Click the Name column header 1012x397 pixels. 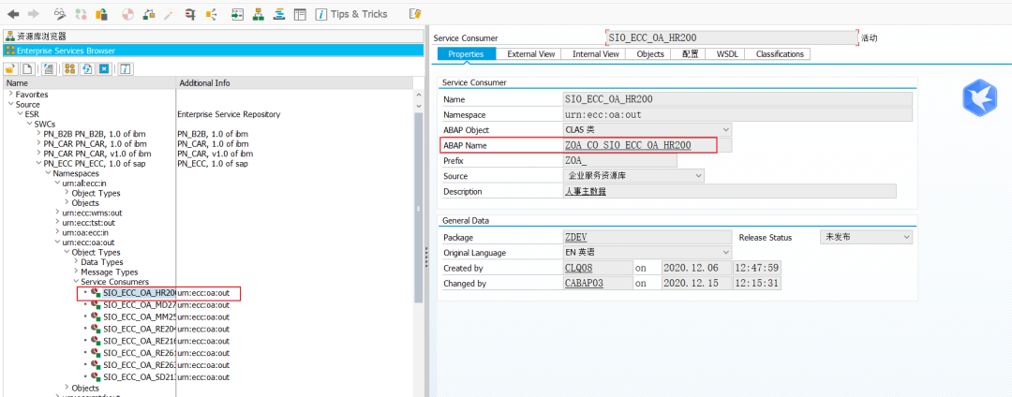point(90,83)
